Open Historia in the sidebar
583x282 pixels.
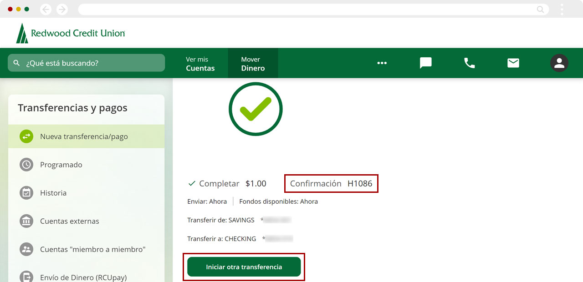coord(53,193)
